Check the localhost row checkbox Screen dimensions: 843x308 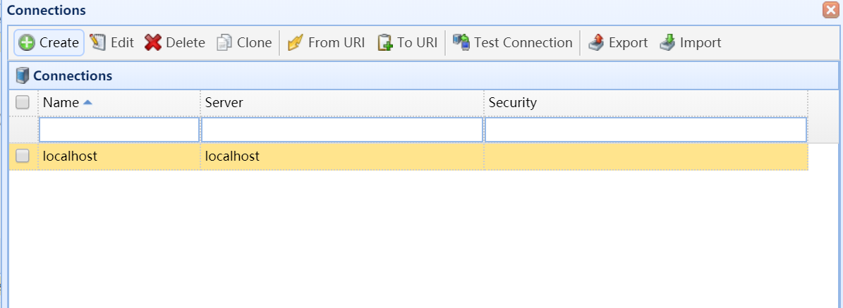click(23, 156)
